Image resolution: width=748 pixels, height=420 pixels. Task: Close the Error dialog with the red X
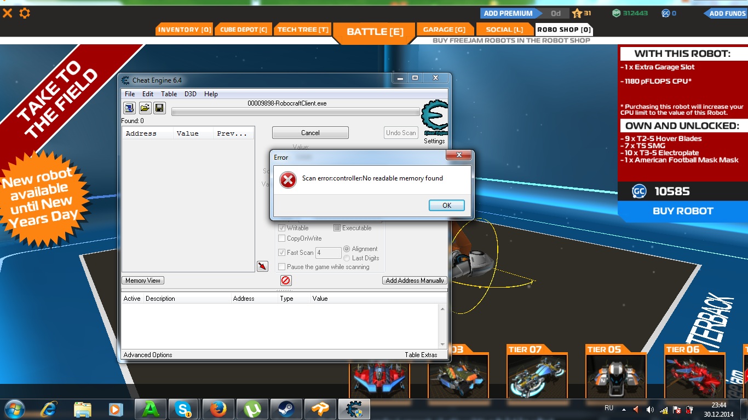tap(458, 156)
